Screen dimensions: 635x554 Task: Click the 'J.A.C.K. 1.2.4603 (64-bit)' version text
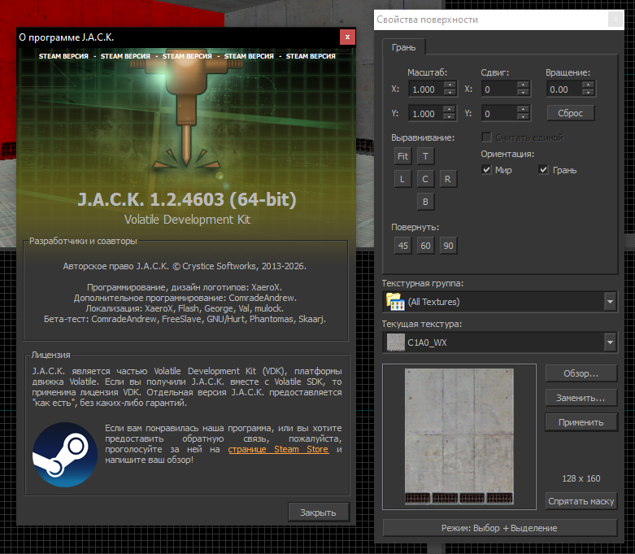(x=187, y=199)
